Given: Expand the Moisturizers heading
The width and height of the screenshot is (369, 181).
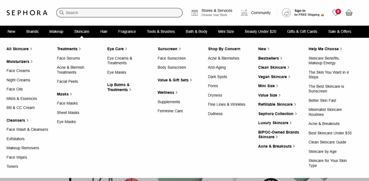Looking at the screenshot, I should pyautogui.click(x=19, y=62).
